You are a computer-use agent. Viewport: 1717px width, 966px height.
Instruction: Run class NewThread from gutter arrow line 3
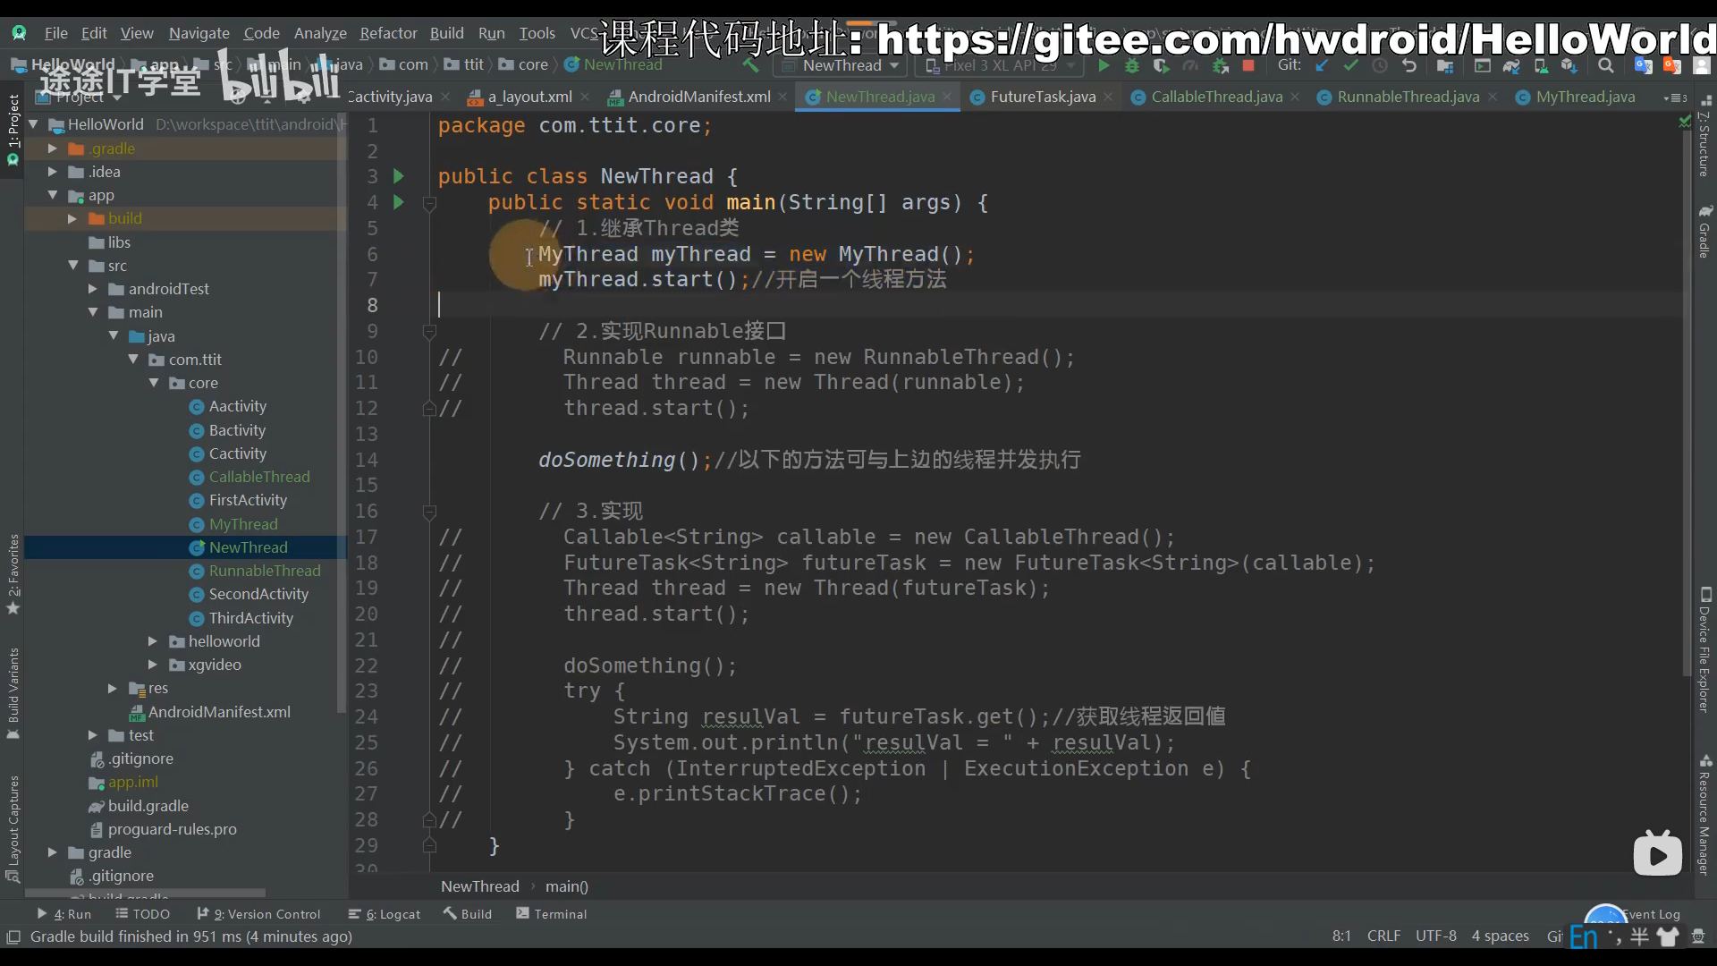(x=399, y=176)
